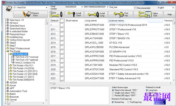Open Searched keys tree item
This screenshot has height=106, width=176.
18,29
